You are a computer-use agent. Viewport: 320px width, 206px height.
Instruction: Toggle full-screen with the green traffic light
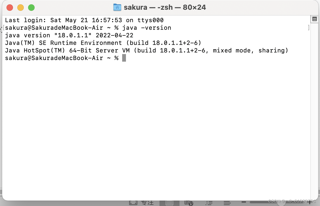click(x=31, y=8)
